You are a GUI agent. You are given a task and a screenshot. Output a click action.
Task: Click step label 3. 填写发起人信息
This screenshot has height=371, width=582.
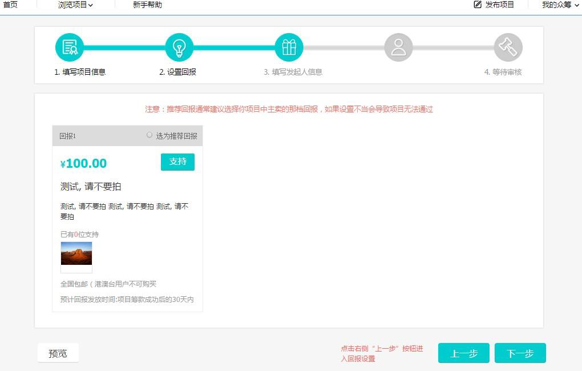click(293, 72)
